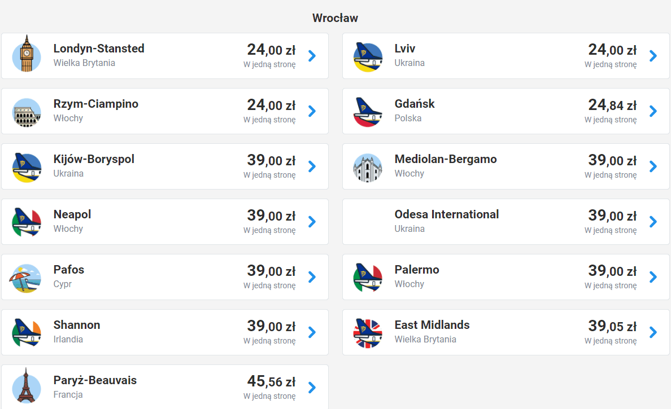
Task: Click the Wrocław heading
Action: coord(335,18)
